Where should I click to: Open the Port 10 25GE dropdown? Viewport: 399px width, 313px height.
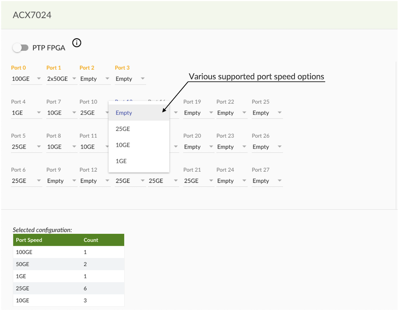pos(95,113)
